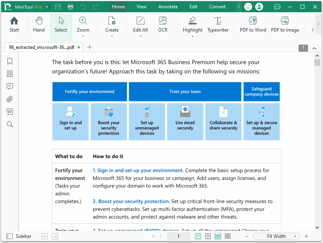
Task: Run the OCR tool
Action: click(x=163, y=25)
